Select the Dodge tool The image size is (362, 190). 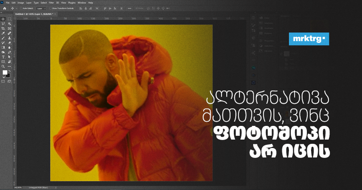[x=3, y=52]
